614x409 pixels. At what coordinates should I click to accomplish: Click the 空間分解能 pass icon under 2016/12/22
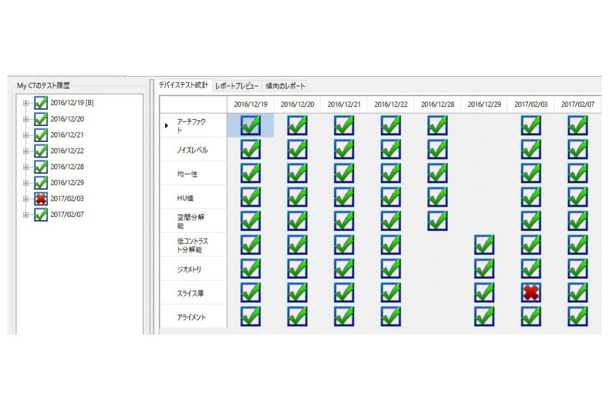[391, 221]
